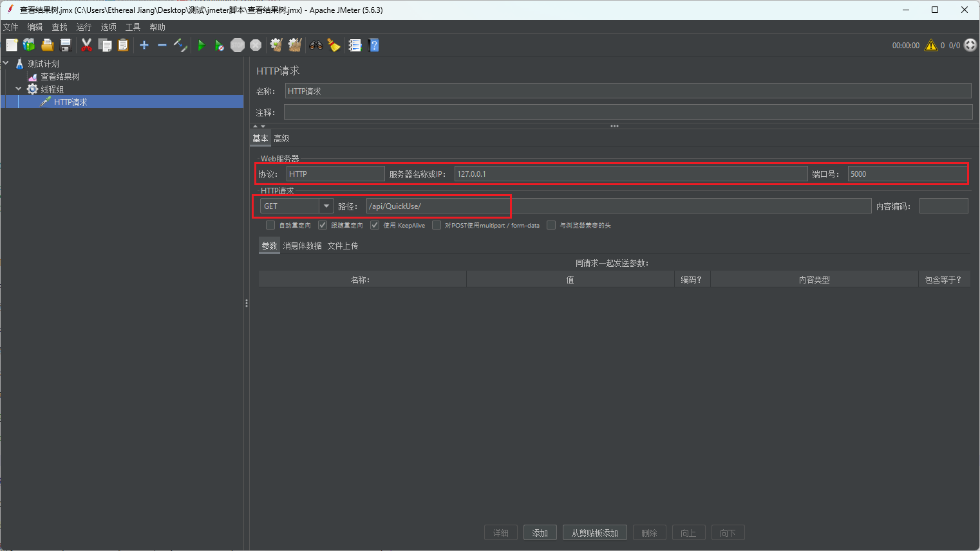Open the 查找 menu
980x551 pixels.
[x=59, y=27]
